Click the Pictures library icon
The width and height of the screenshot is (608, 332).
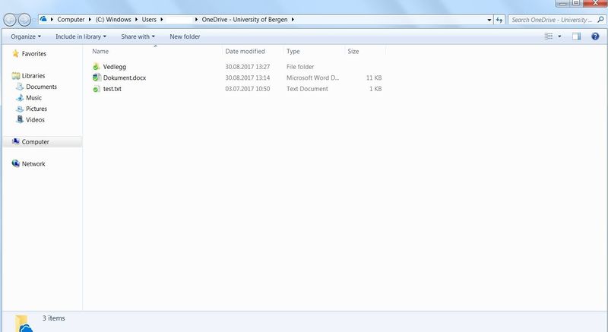[20, 109]
